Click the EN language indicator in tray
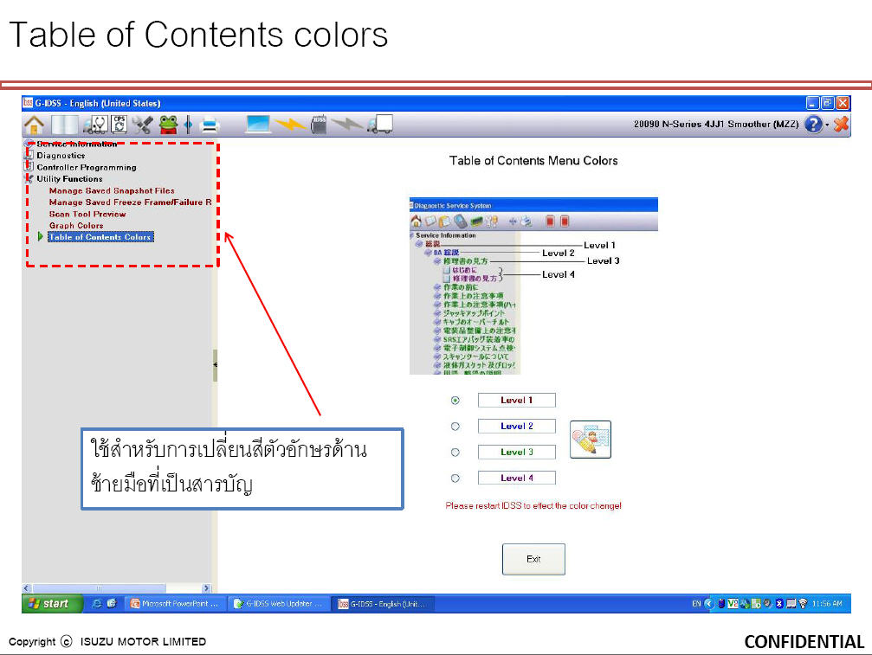This screenshot has width=872, height=655. pos(695,604)
